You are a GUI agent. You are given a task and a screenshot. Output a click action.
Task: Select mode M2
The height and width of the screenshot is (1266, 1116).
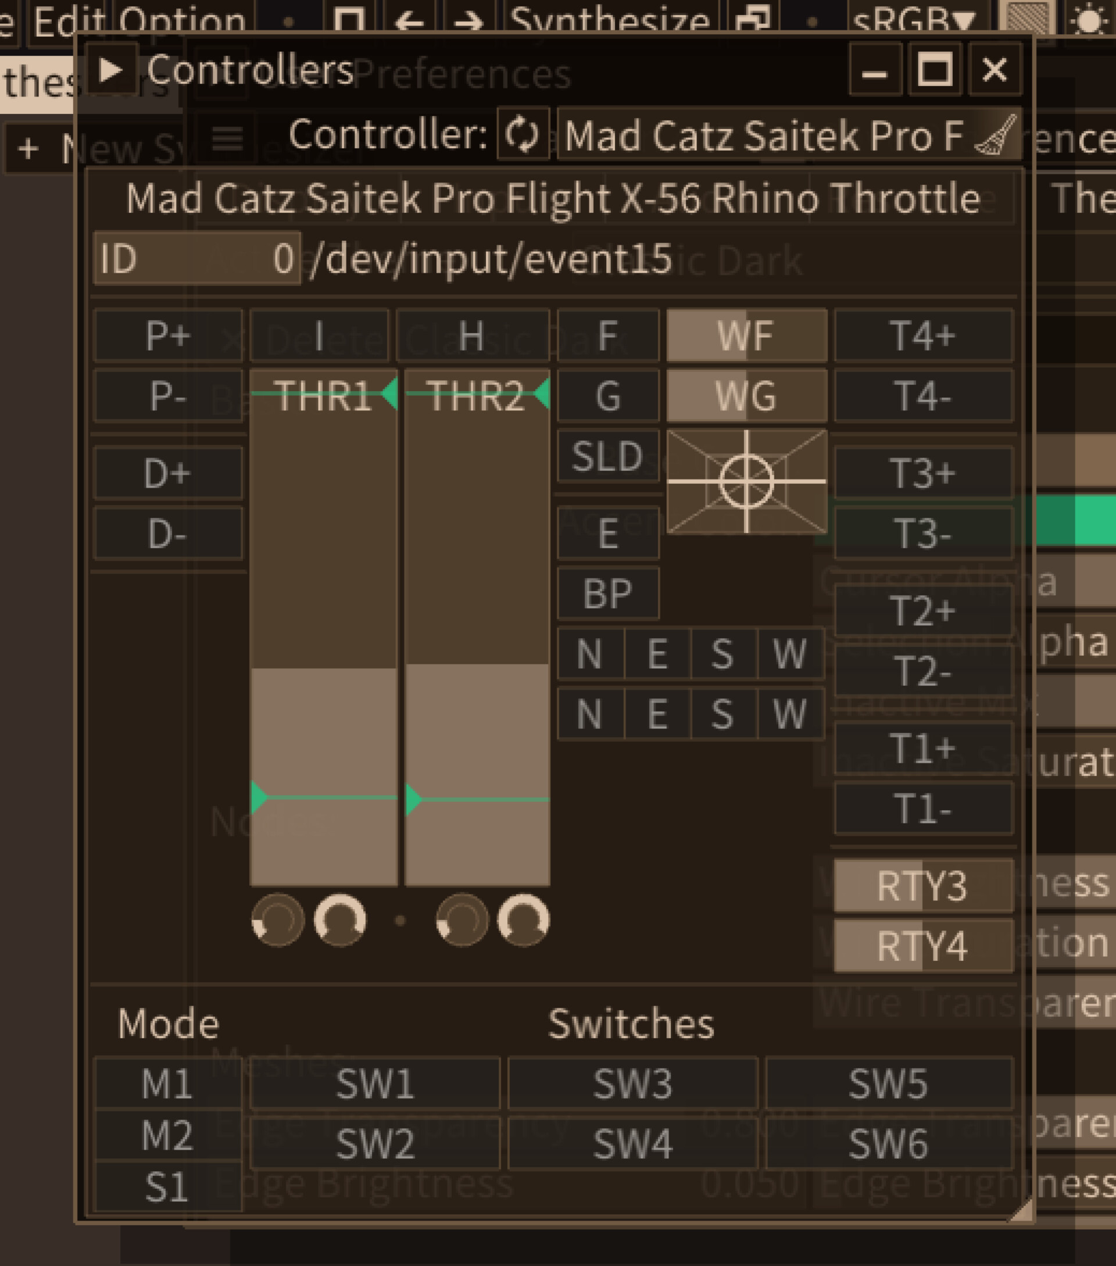(x=168, y=1135)
